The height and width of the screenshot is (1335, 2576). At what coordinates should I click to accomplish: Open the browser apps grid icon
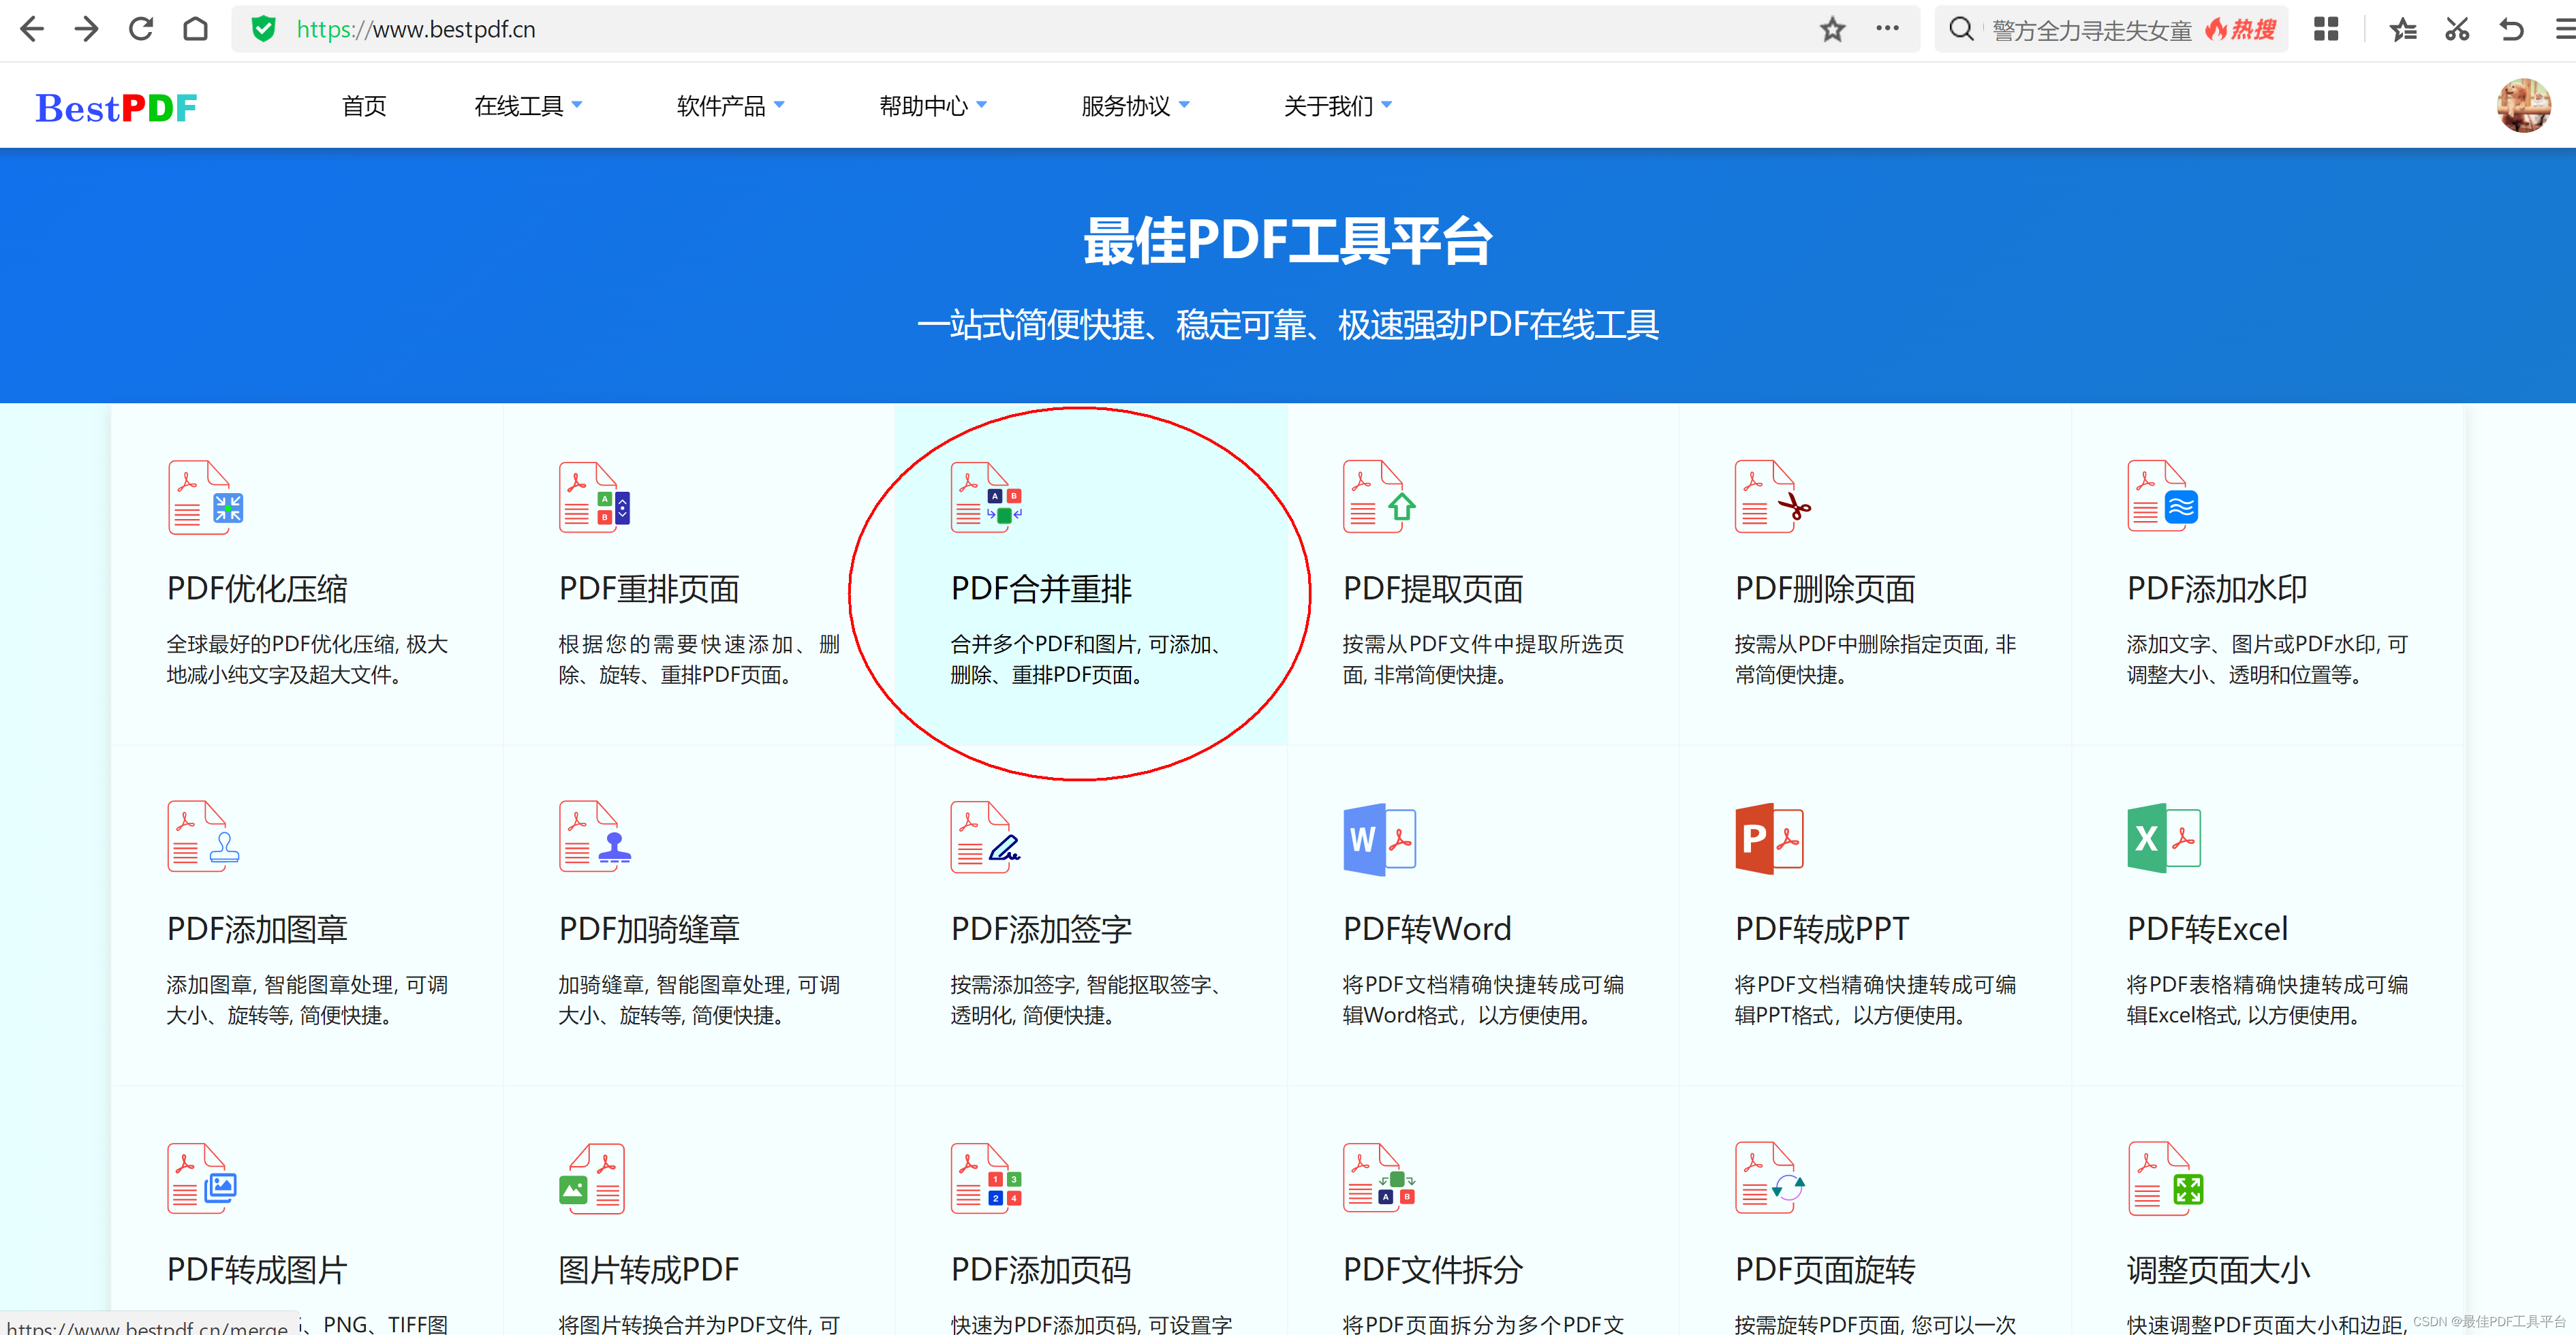(x=2326, y=29)
